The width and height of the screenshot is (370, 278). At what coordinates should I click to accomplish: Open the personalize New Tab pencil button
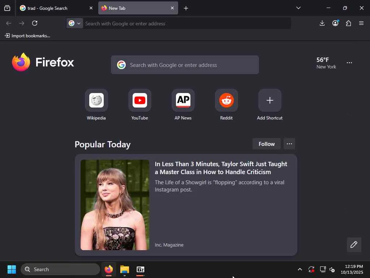[x=354, y=245]
